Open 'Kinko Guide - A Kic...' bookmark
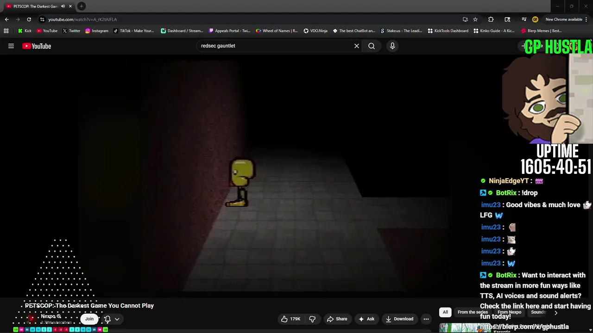The width and height of the screenshot is (593, 333). click(x=494, y=31)
